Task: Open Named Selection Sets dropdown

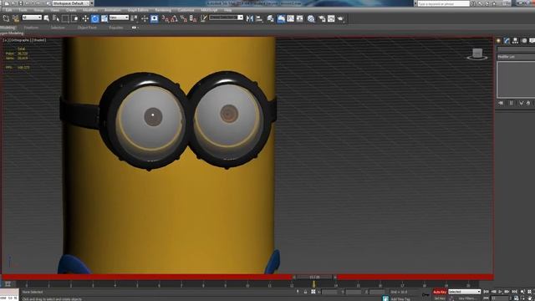Action: point(226,18)
